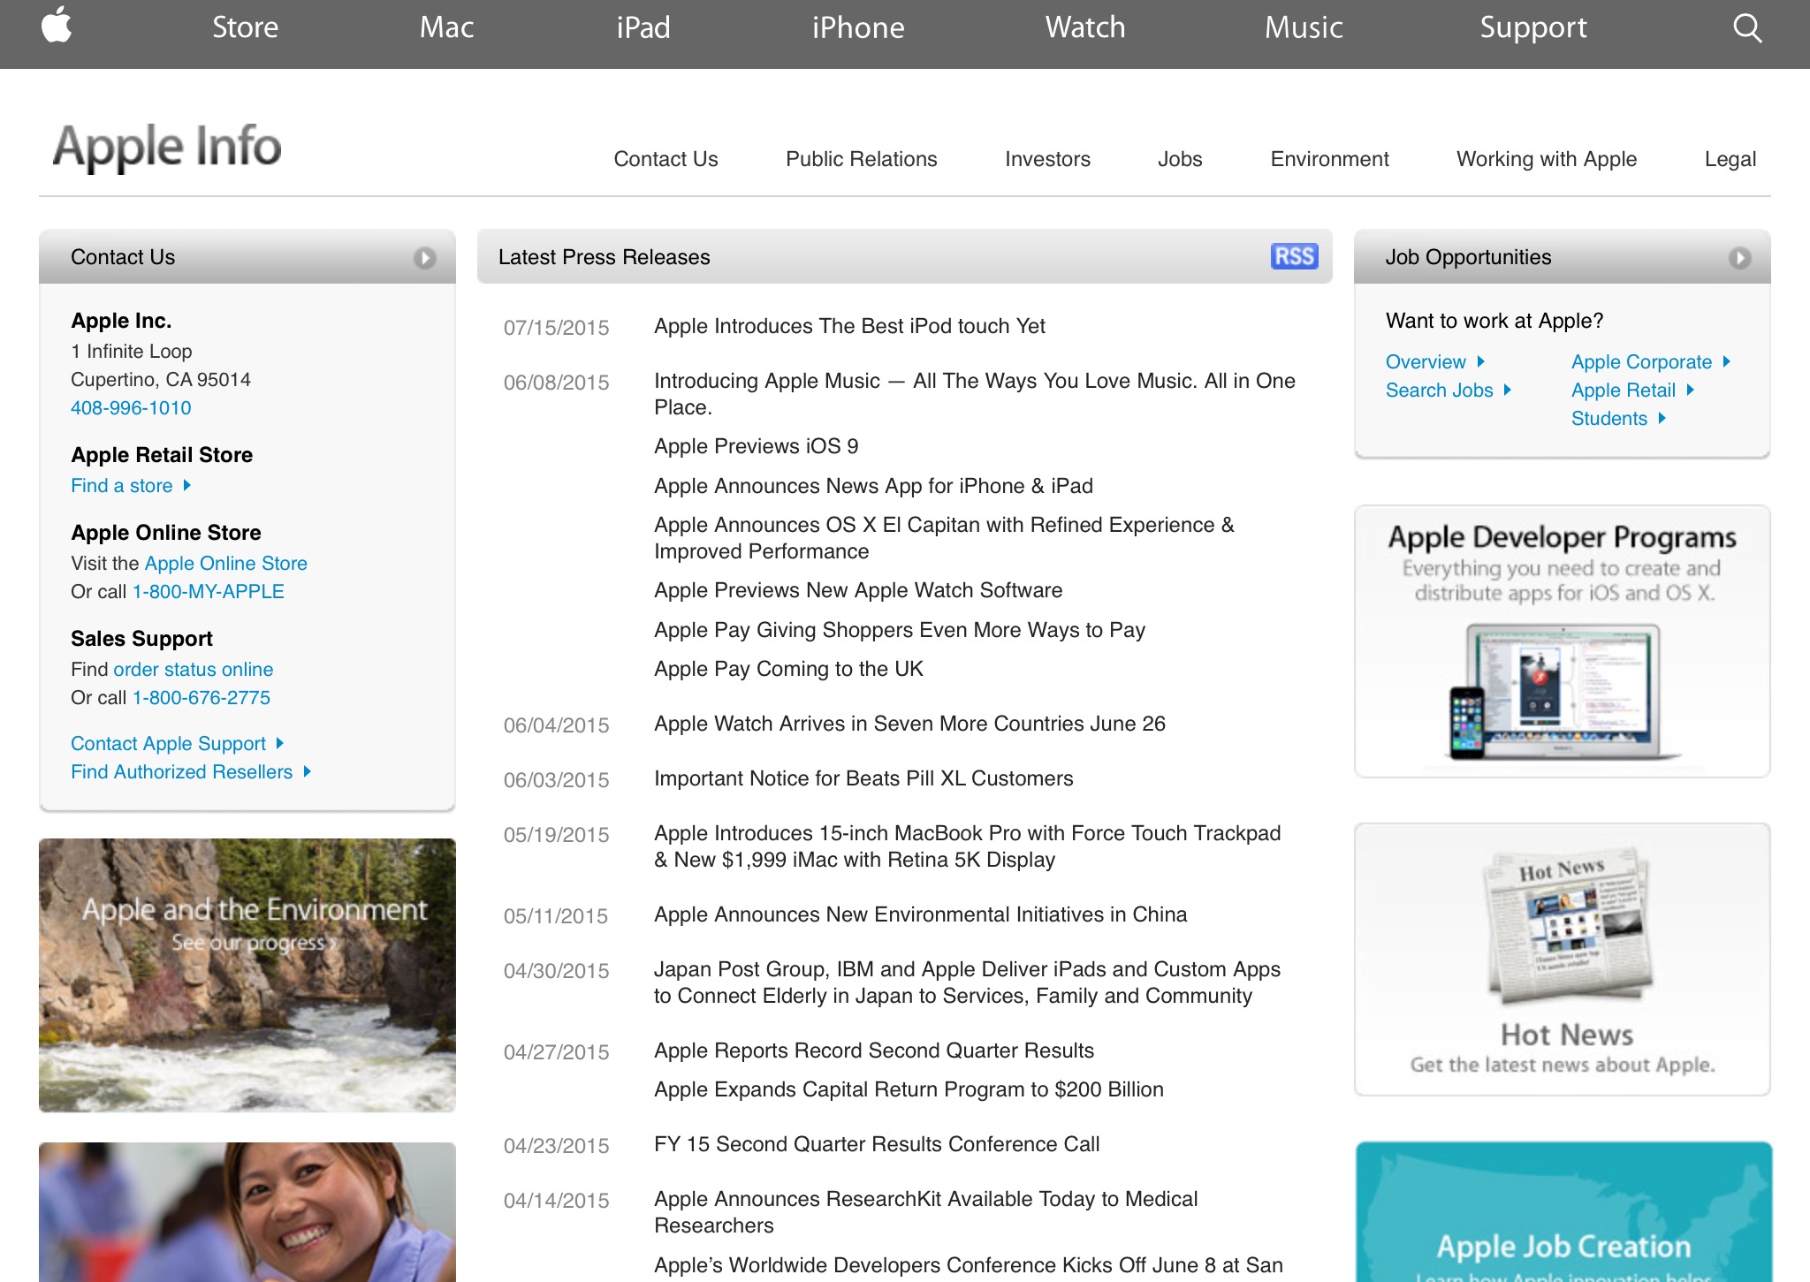Open the Hot News promo tile
The width and height of the screenshot is (1810, 1282).
[1563, 960]
